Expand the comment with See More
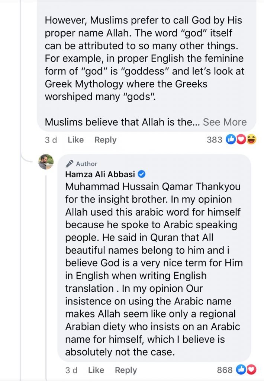Screen dimensions: 264x382 pyautogui.click(x=225, y=122)
